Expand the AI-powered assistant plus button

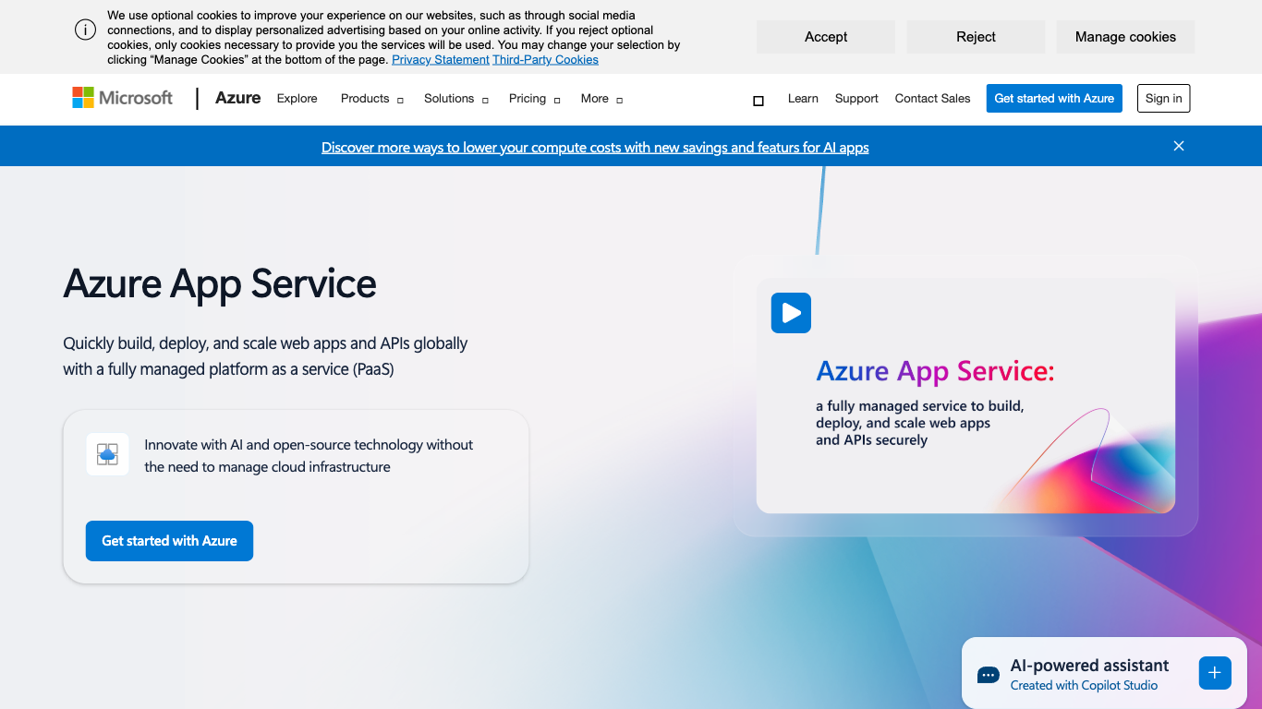pyautogui.click(x=1215, y=673)
